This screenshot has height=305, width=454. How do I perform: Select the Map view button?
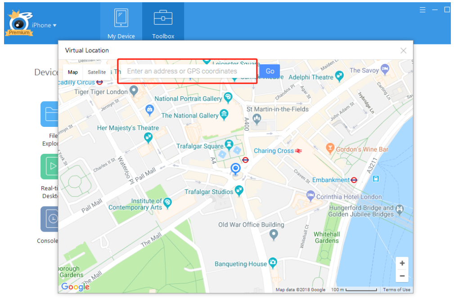[x=73, y=72]
